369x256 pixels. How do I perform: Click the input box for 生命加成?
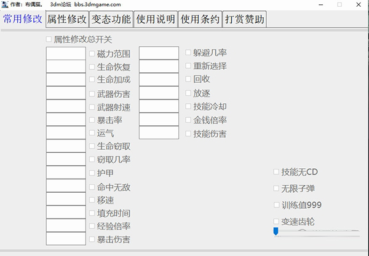click(66, 80)
